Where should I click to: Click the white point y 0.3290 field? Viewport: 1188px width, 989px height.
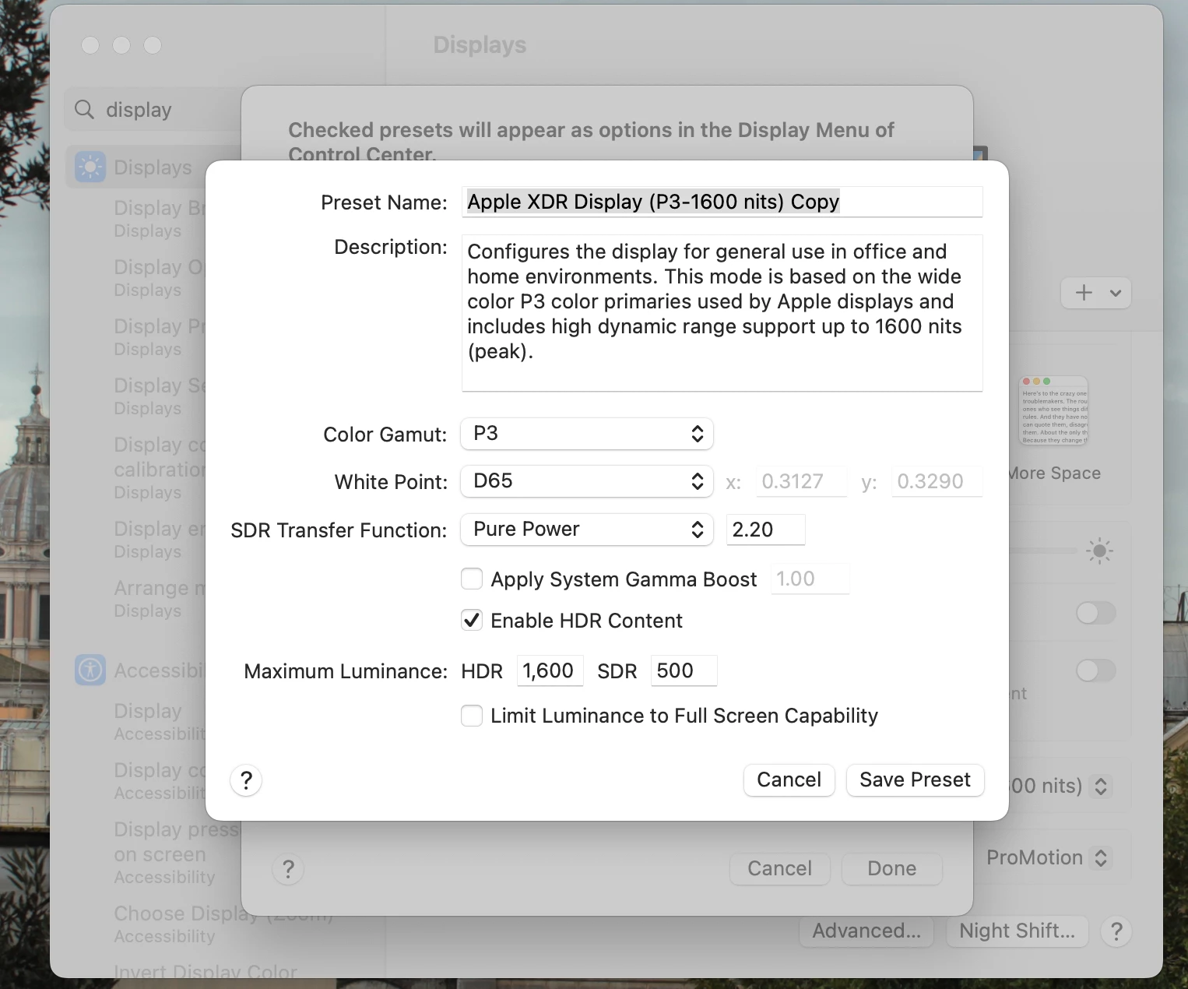point(937,481)
